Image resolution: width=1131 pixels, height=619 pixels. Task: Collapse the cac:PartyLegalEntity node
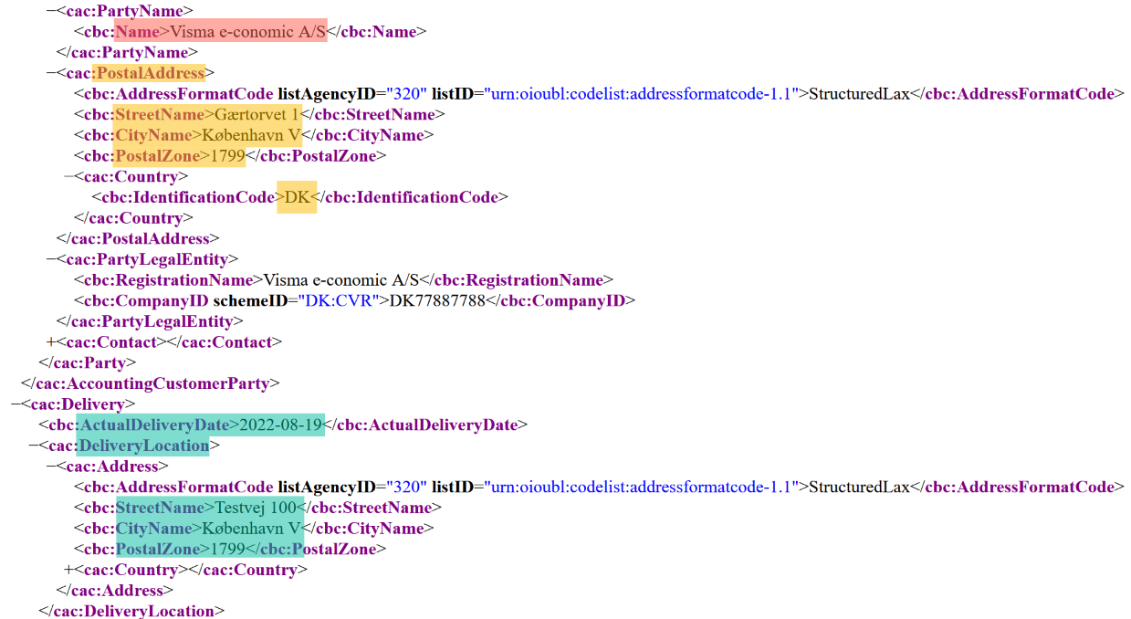[51, 259]
